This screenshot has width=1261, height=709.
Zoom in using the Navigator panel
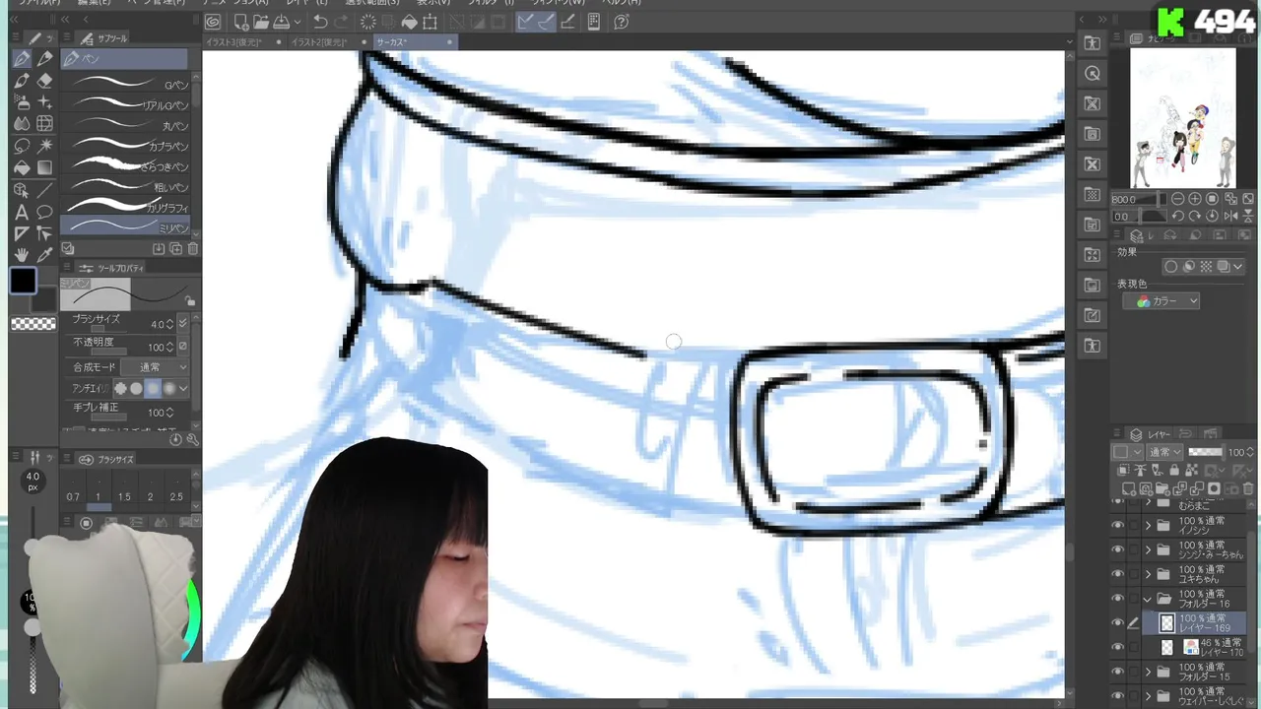pos(1195,199)
